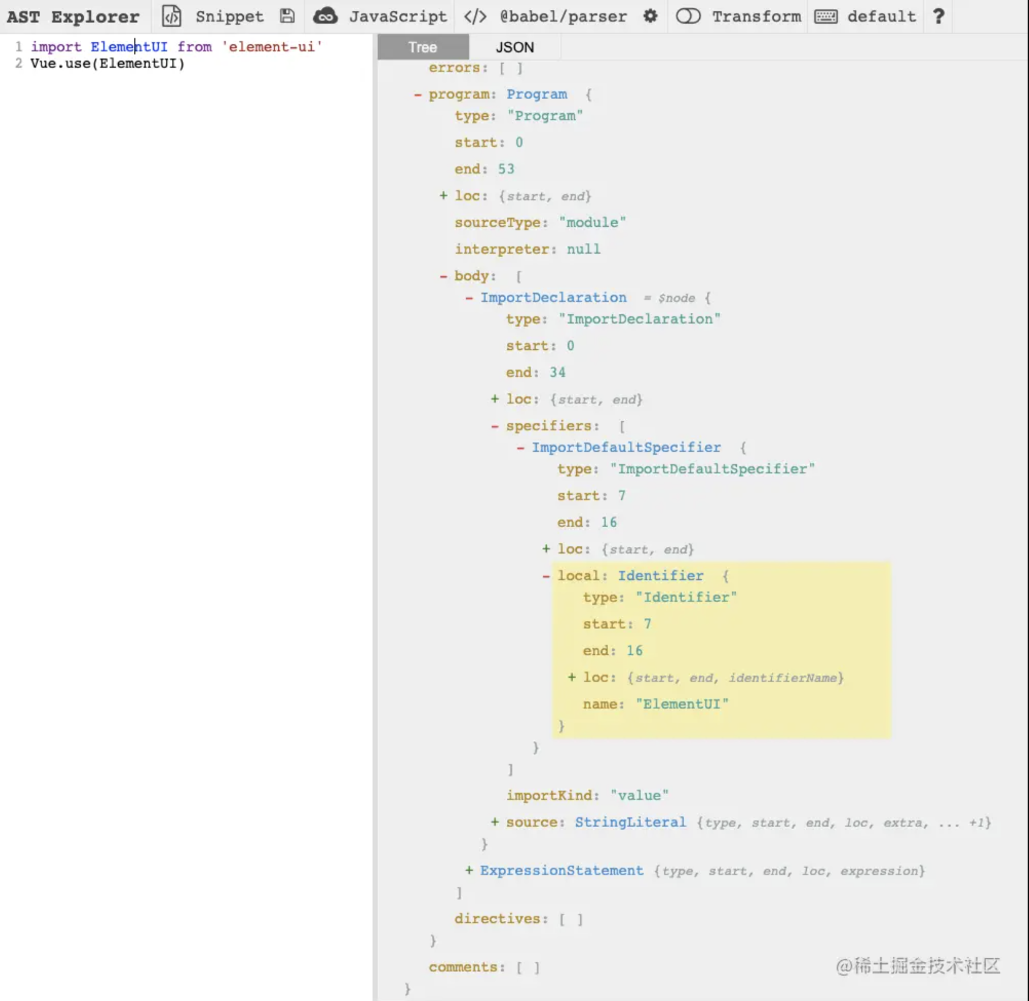Screen dimensions: 1029x1001
Task: Expand the loc under Program
Action: (x=443, y=196)
